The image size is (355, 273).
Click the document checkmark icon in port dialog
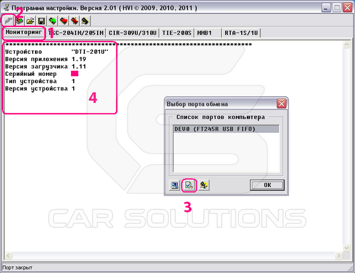pos(189,186)
